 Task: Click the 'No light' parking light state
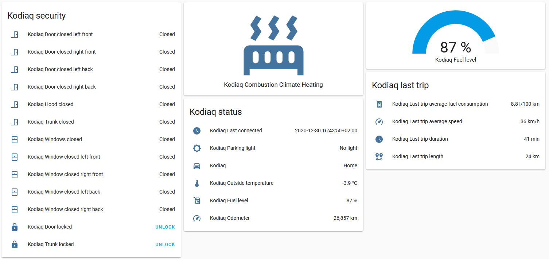pyautogui.click(x=349, y=148)
